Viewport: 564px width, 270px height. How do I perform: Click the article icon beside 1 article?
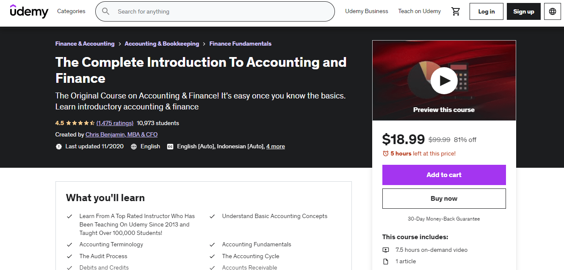[x=386, y=261]
